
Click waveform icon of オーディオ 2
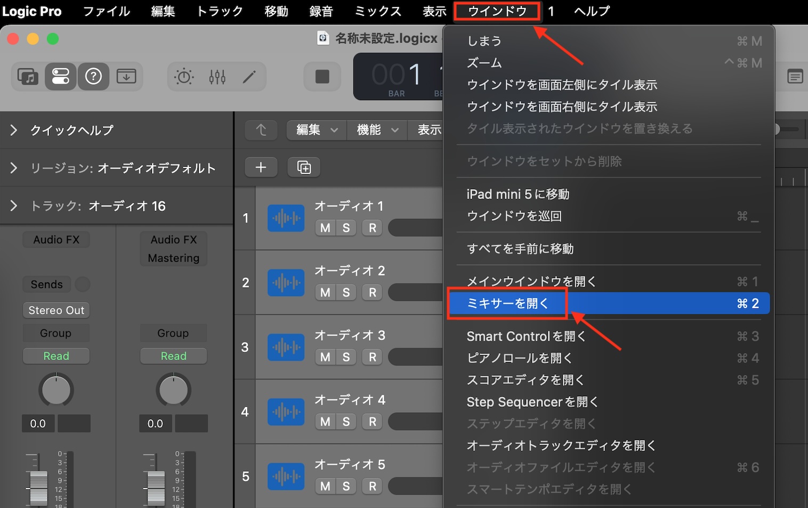click(x=286, y=283)
